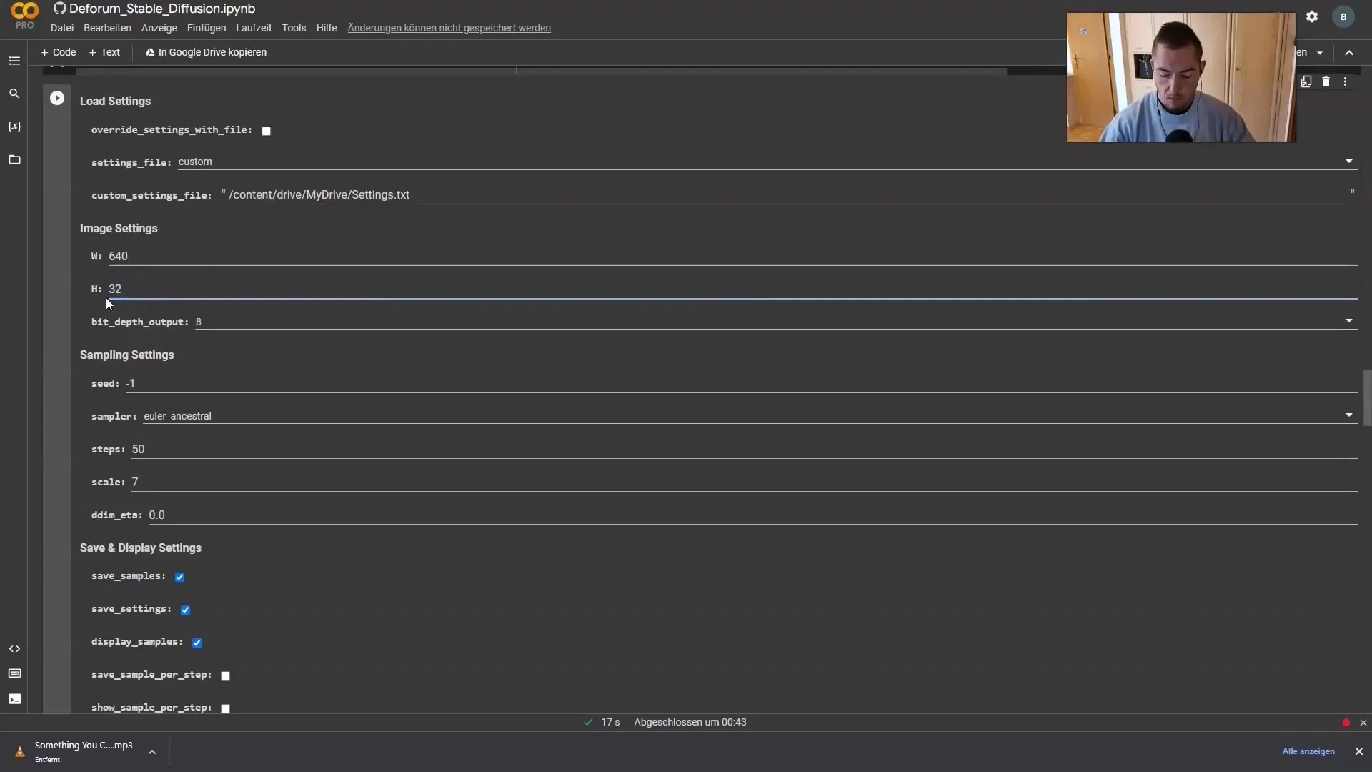Enable the save_sample_per_step checkbox
Viewport: 1372px width, 772px height.
(225, 675)
